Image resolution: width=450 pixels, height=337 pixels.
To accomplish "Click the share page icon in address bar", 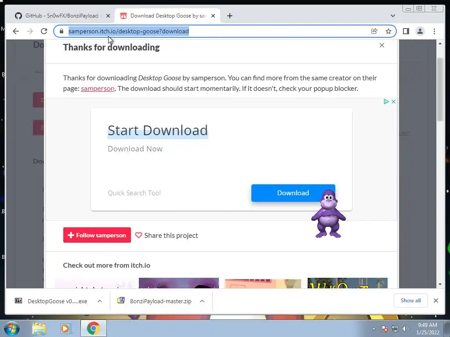I will (x=374, y=31).
